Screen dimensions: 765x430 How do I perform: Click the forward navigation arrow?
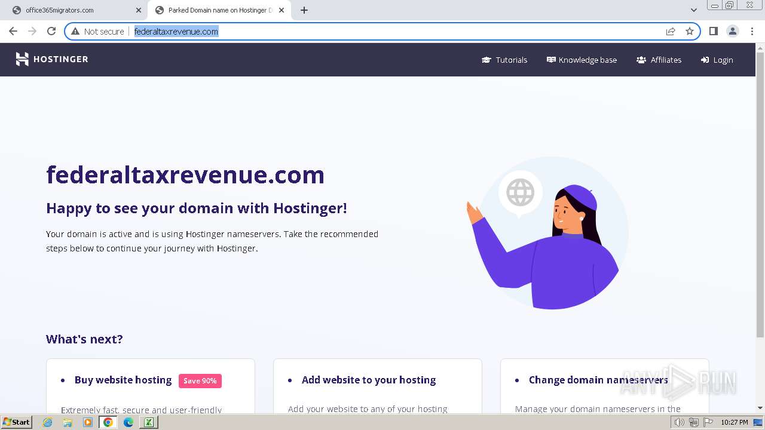coord(32,31)
